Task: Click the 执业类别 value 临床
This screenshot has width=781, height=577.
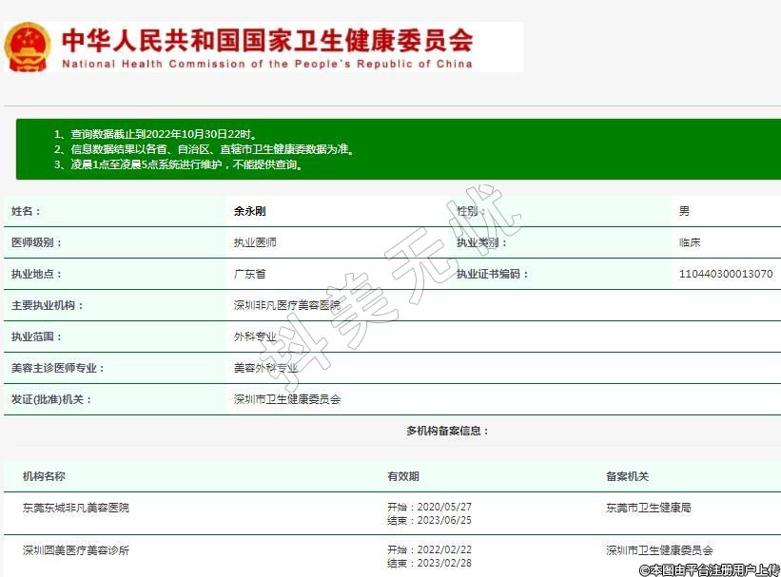Action: (x=689, y=242)
